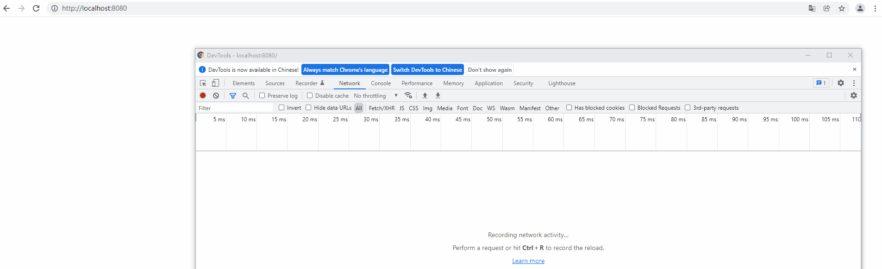Viewport: 882px width, 269px height.
Task: Click Switch DevTools to Chinese
Action: [427, 69]
